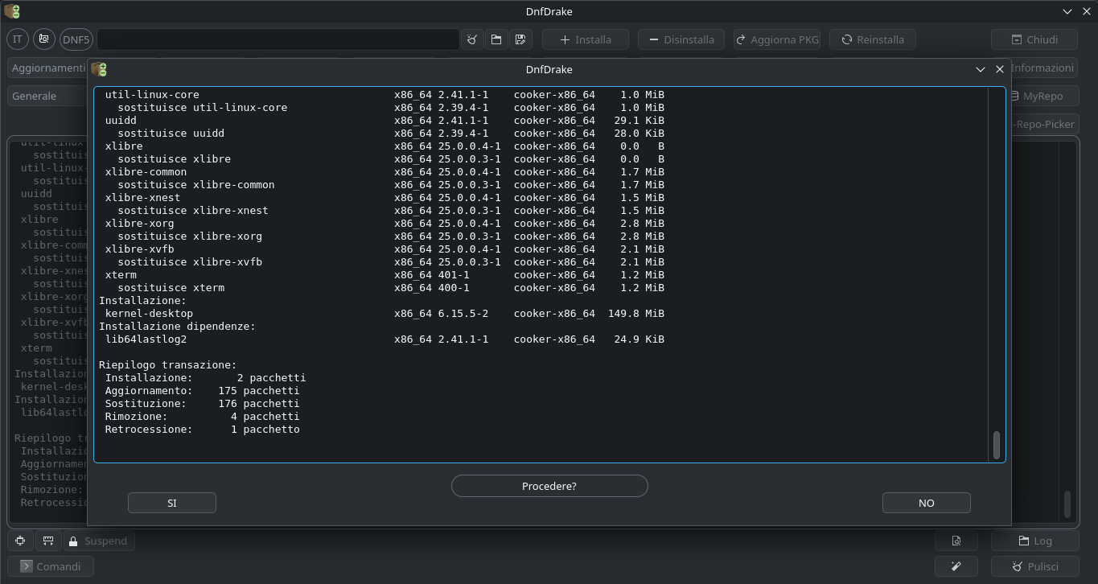Click the magic wand icon button
The height and width of the screenshot is (584, 1098).
[x=956, y=566]
